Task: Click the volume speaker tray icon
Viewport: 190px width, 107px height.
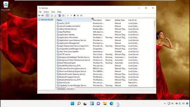Action: coord(172,103)
